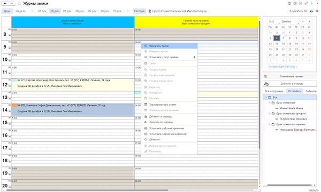Toggle the По графику employee filter
Viewport: 321px width, 192px height.
pos(294,91)
